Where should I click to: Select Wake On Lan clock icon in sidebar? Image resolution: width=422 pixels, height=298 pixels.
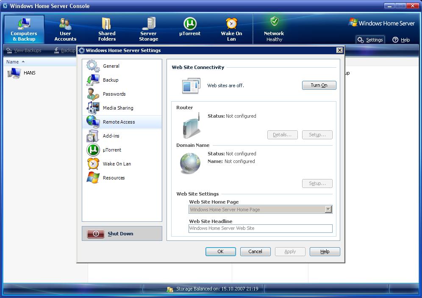(x=93, y=164)
